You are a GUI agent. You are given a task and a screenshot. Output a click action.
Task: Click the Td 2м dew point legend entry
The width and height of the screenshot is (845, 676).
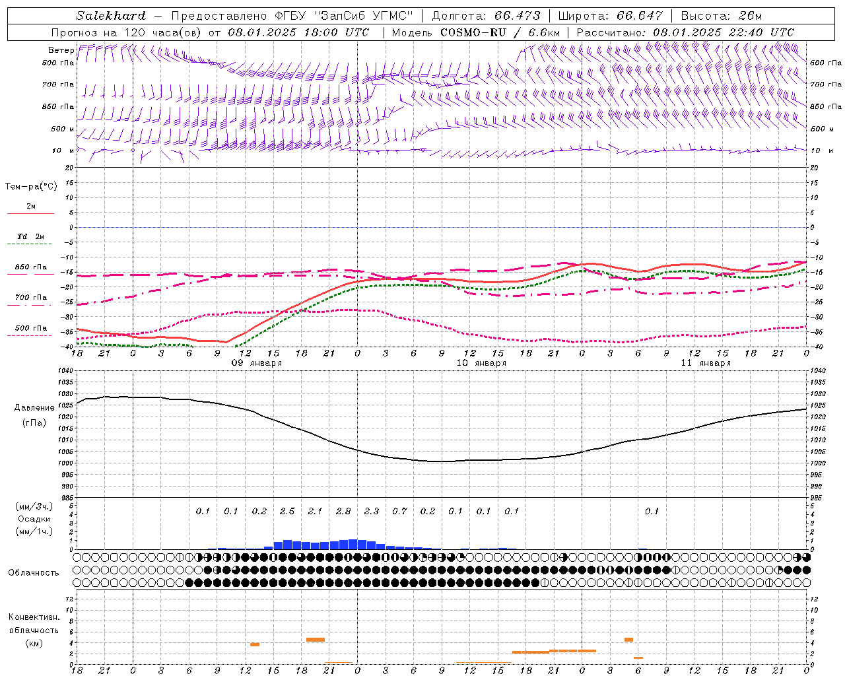tap(30, 236)
